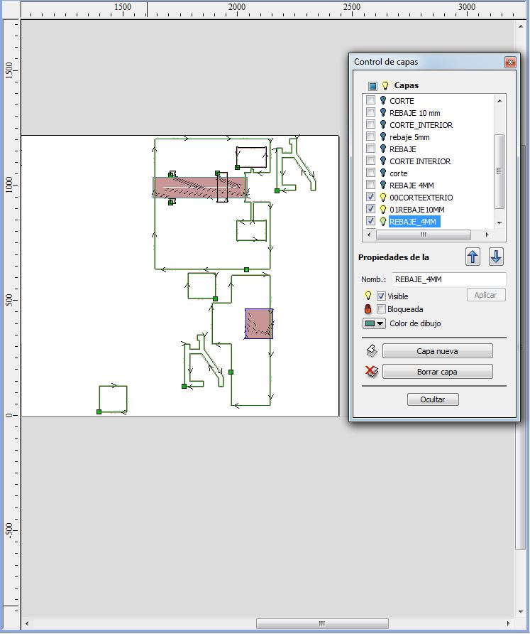Select the rebaje 5mm layer name
Viewport: 530px width, 634px height.
[409, 137]
